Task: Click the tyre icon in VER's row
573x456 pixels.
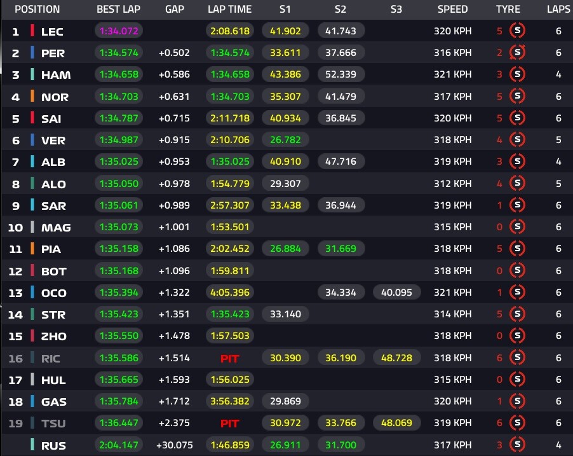Action: [517, 139]
